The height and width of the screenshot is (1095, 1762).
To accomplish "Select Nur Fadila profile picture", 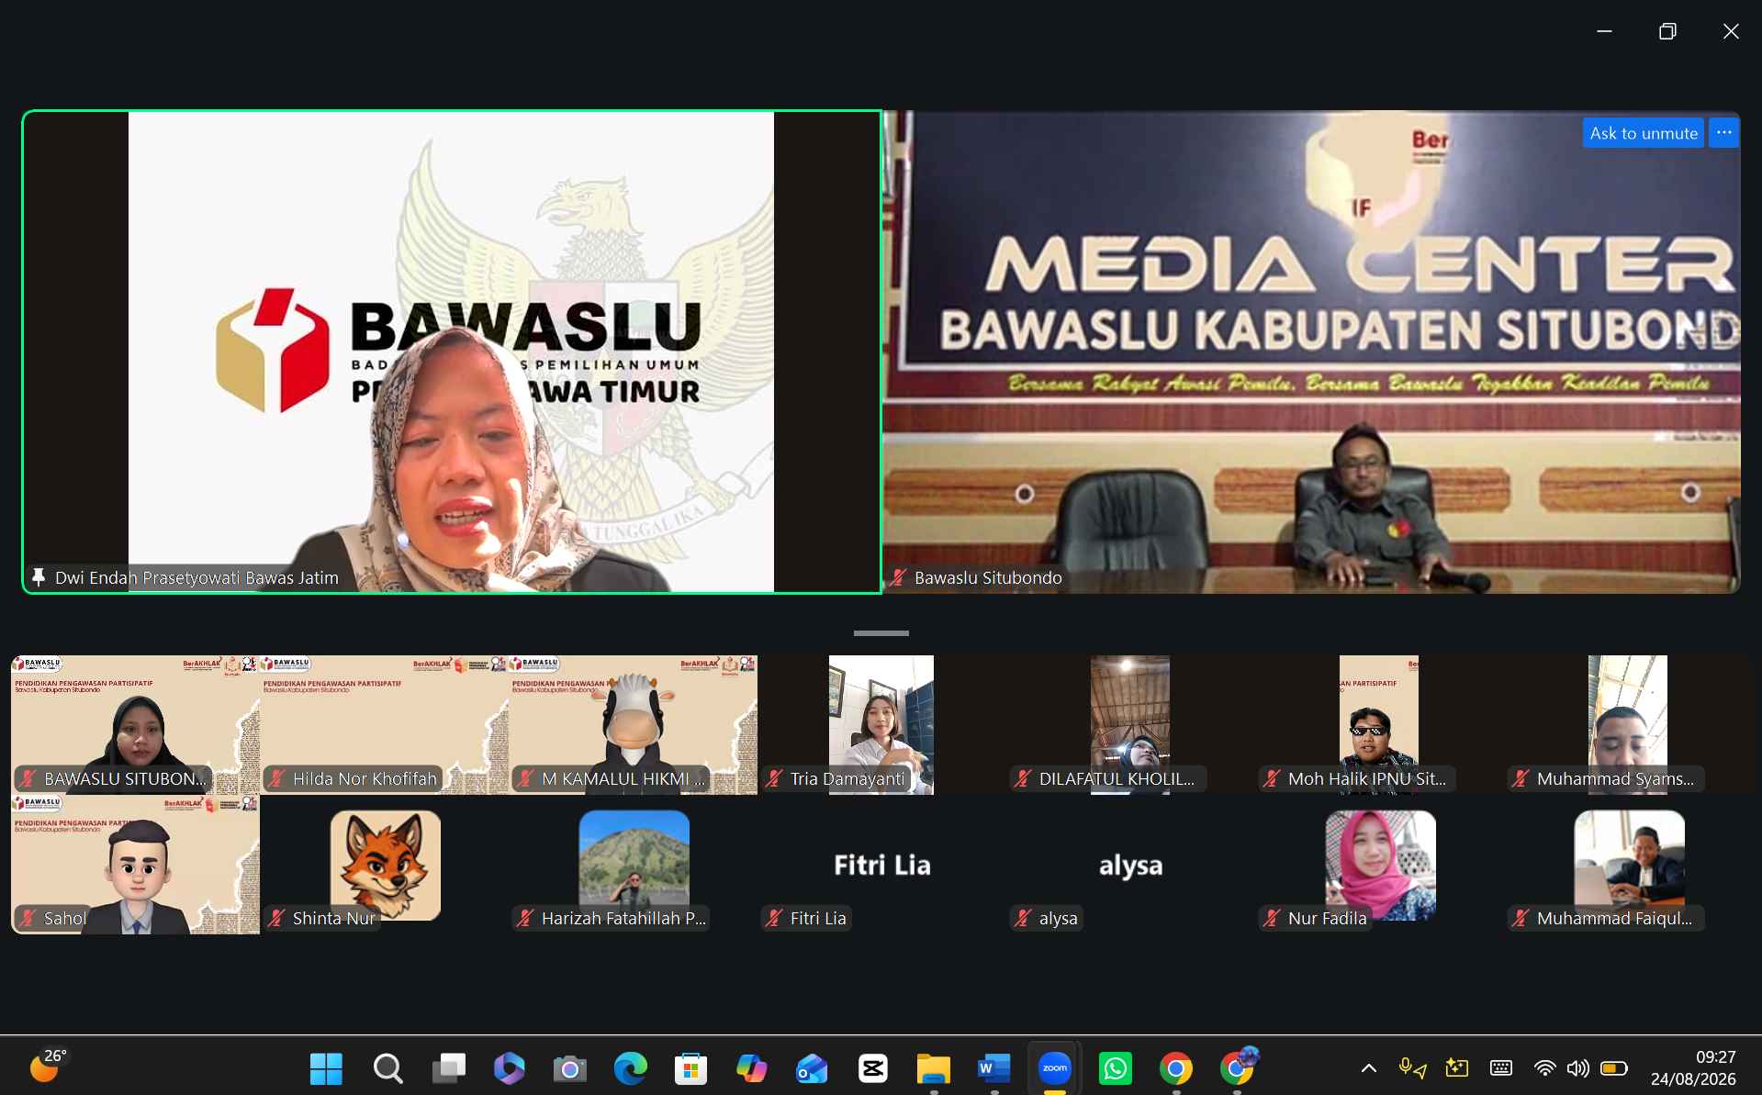I will point(1380,865).
